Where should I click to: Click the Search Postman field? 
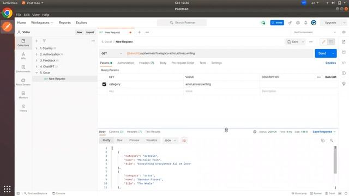tap(182, 23)
